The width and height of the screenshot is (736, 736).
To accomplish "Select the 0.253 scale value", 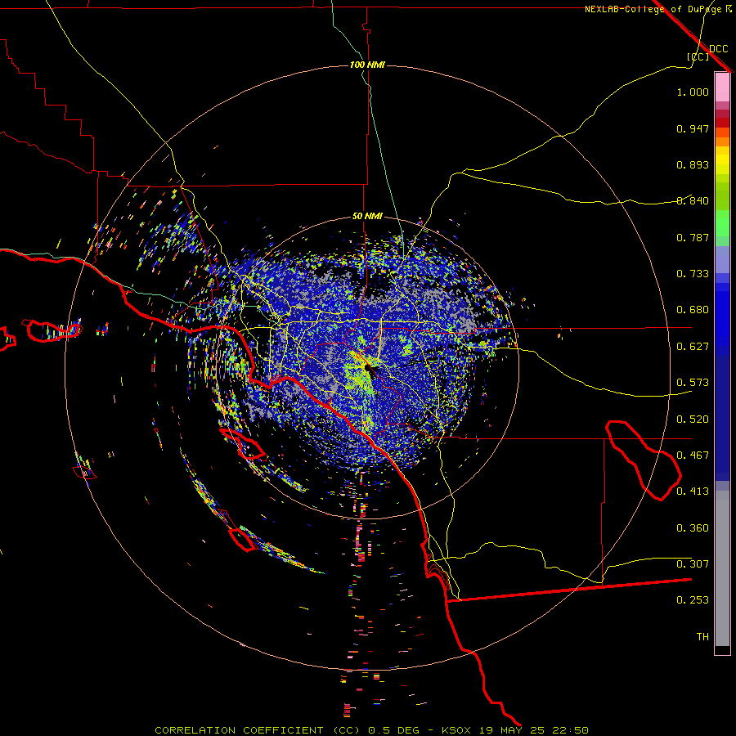I will [x=693, y=600].
